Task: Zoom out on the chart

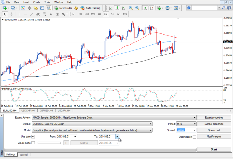Action: (x=137, y=8)
